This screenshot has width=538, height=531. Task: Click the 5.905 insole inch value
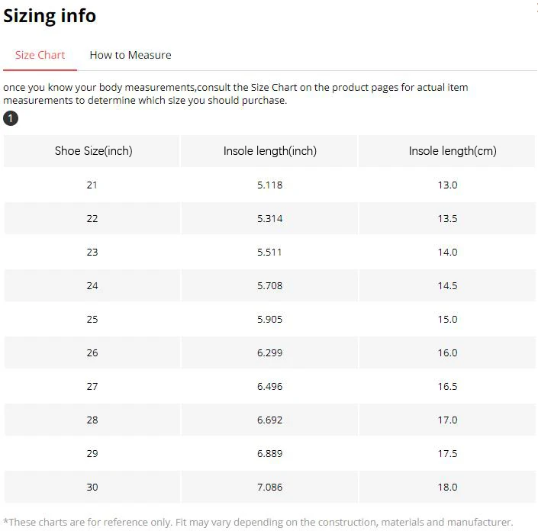269,320
